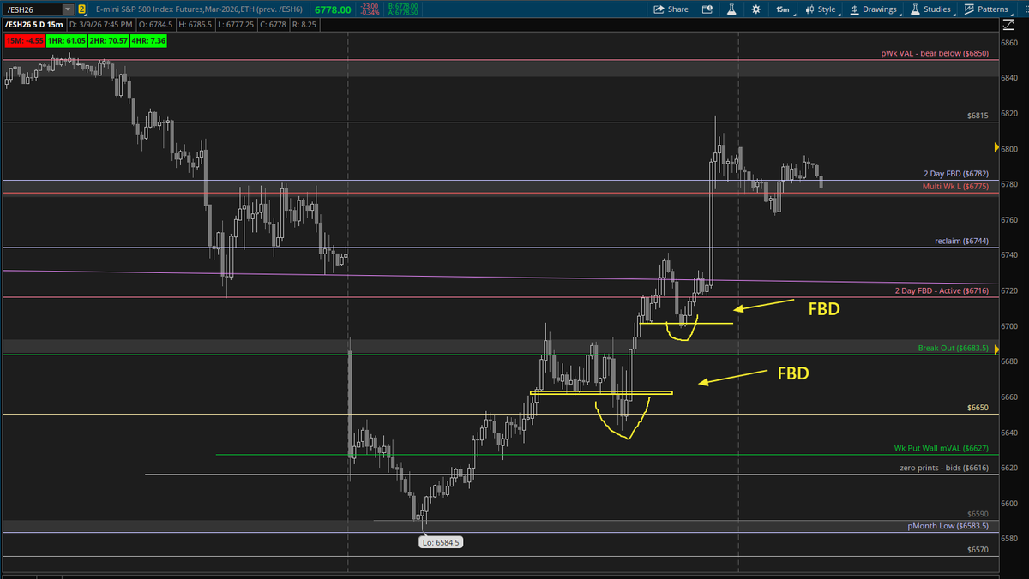Click the Share icon button
The height and width of the screenshot is (579, 1029).
click(x=671, y=9)
